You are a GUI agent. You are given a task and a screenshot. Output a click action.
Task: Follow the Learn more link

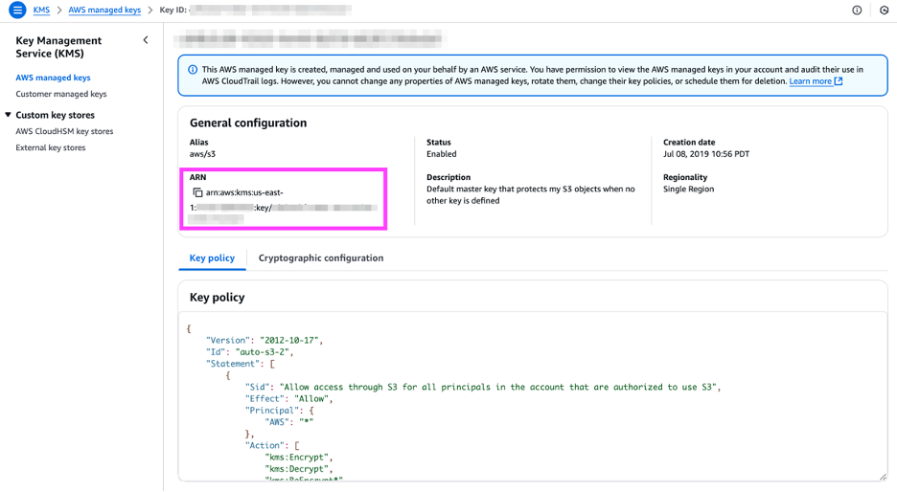(x=810, y=81)
